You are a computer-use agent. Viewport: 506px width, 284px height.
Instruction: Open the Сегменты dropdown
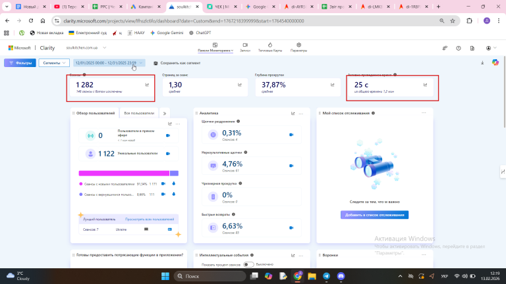click(x=54, y=63)
